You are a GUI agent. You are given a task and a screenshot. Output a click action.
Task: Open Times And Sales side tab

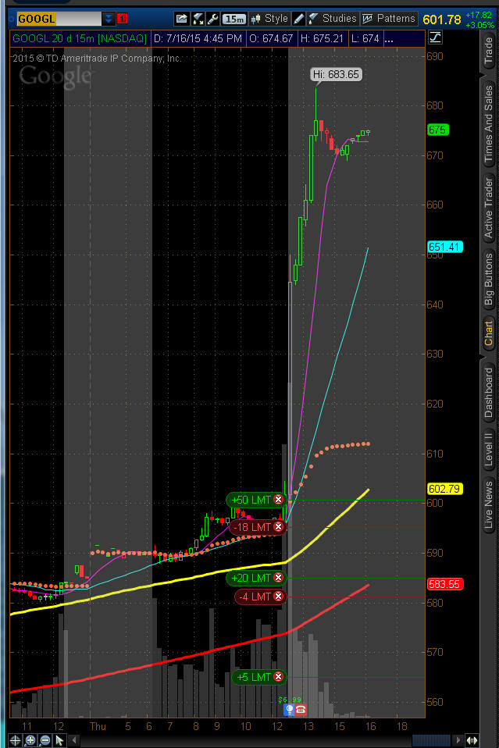click(x=489, y=124)
